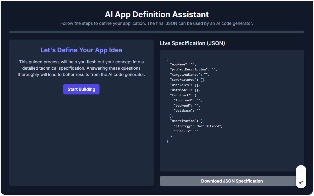Image resolution: width=314 pixels, height=196 pixels.
Task: Click the Start Building button
Action: pos(81,89)
